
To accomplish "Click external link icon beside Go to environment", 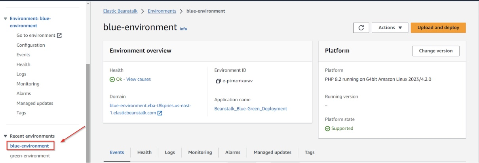I will [59, 36].
